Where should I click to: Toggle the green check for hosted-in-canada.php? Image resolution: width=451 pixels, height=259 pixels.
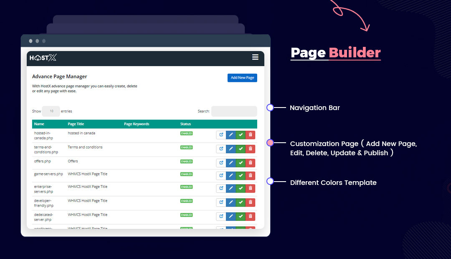pos(241,135)
